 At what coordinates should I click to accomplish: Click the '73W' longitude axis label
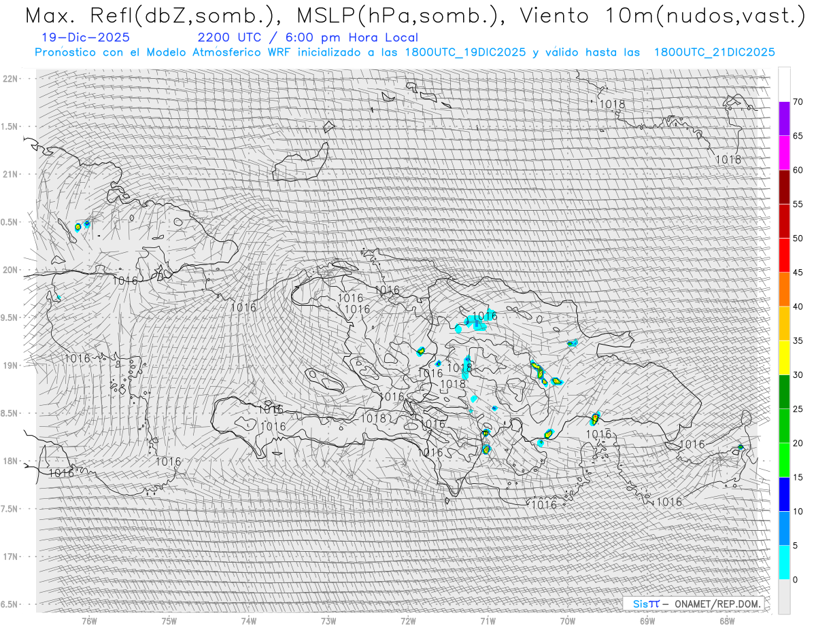(328, 620)
